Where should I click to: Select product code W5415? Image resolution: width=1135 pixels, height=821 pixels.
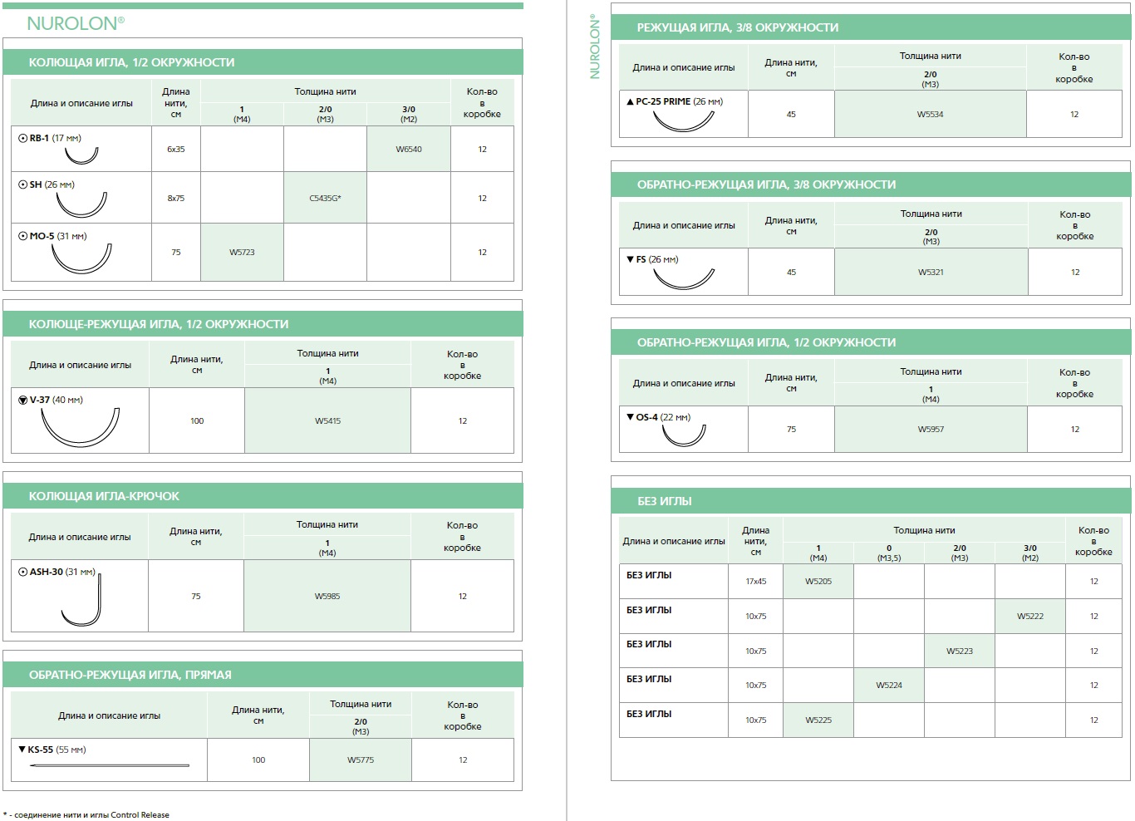[327, 420]
